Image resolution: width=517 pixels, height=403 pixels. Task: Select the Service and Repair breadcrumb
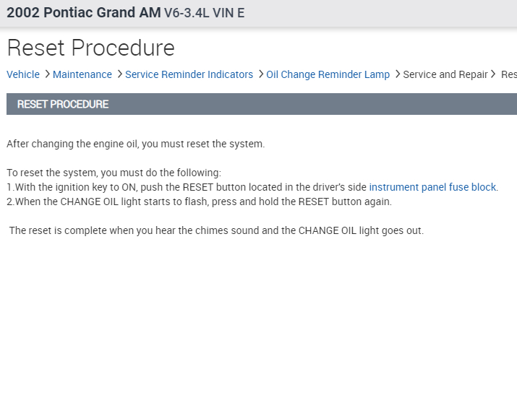point(445,74)
